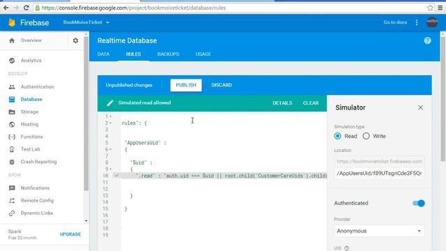Switch to the USAGE tab
This screenshot has width=446, height=251.
pyautogui.click(x=203, y=54)
